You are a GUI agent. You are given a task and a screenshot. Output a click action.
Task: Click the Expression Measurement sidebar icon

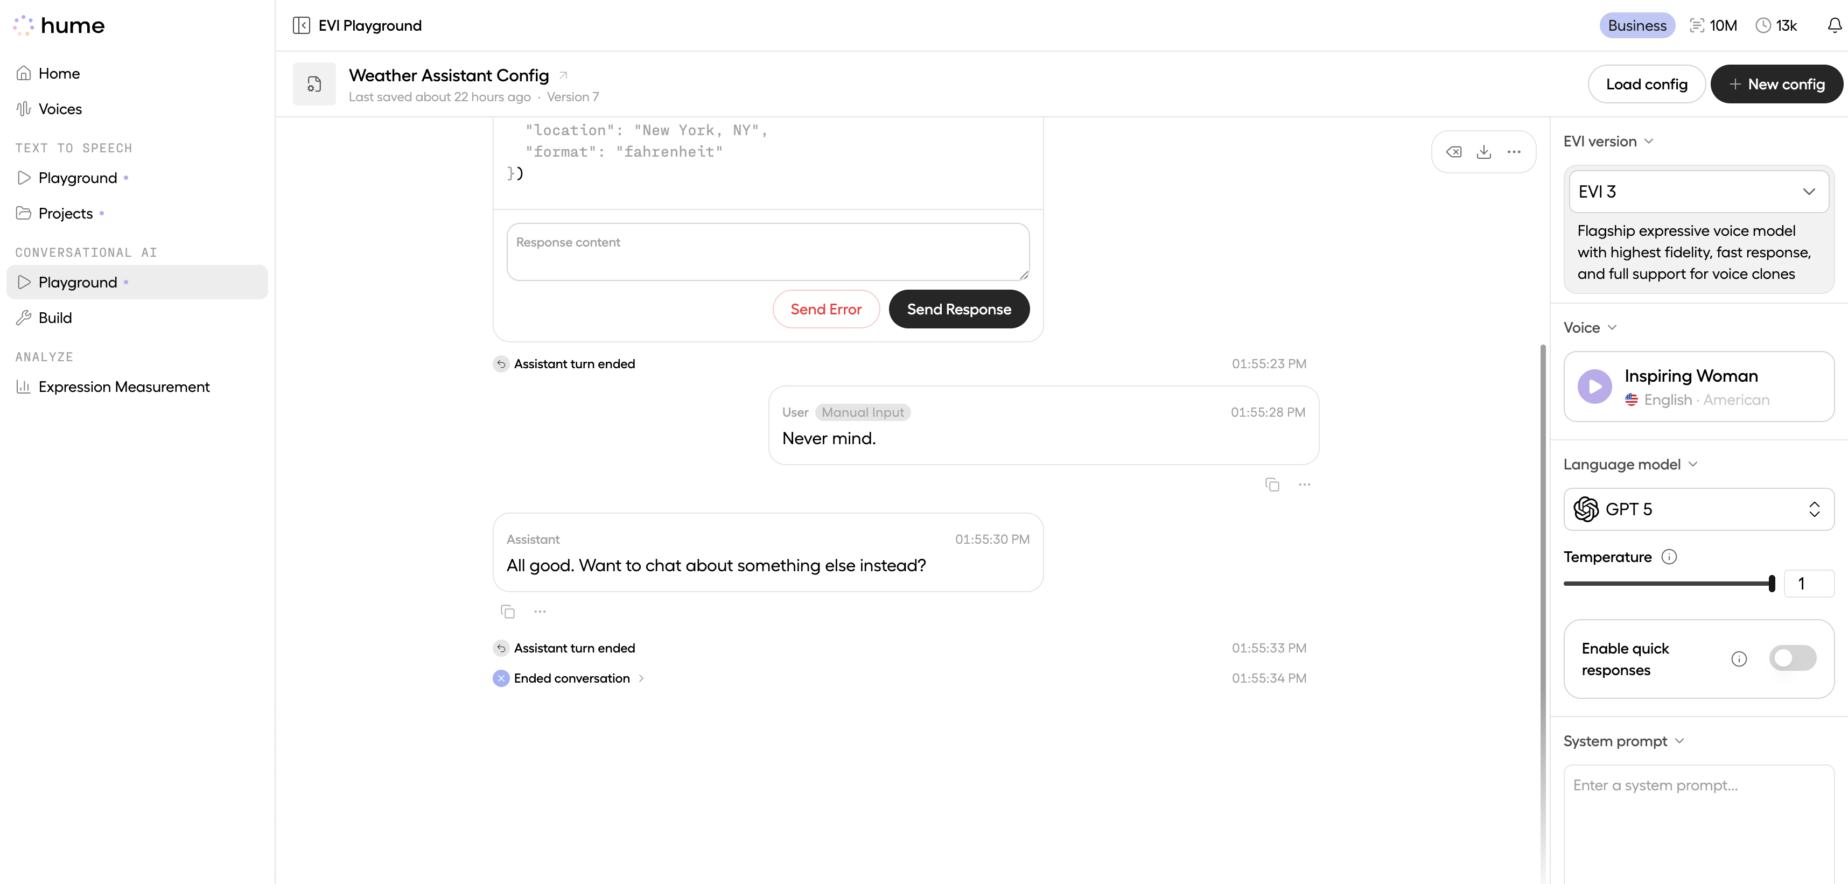click(24, 387)
